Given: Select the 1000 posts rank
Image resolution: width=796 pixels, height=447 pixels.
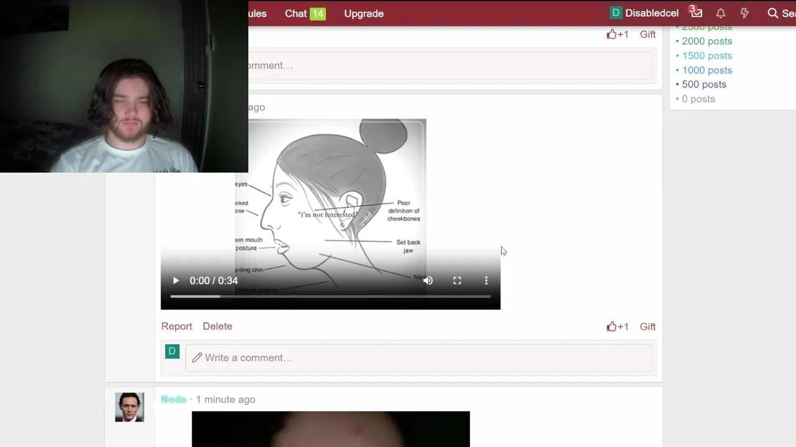Looking at the screenshot, I should 707,70.
